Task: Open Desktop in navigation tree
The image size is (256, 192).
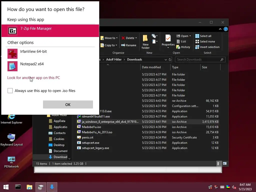Action: (57, 145)
